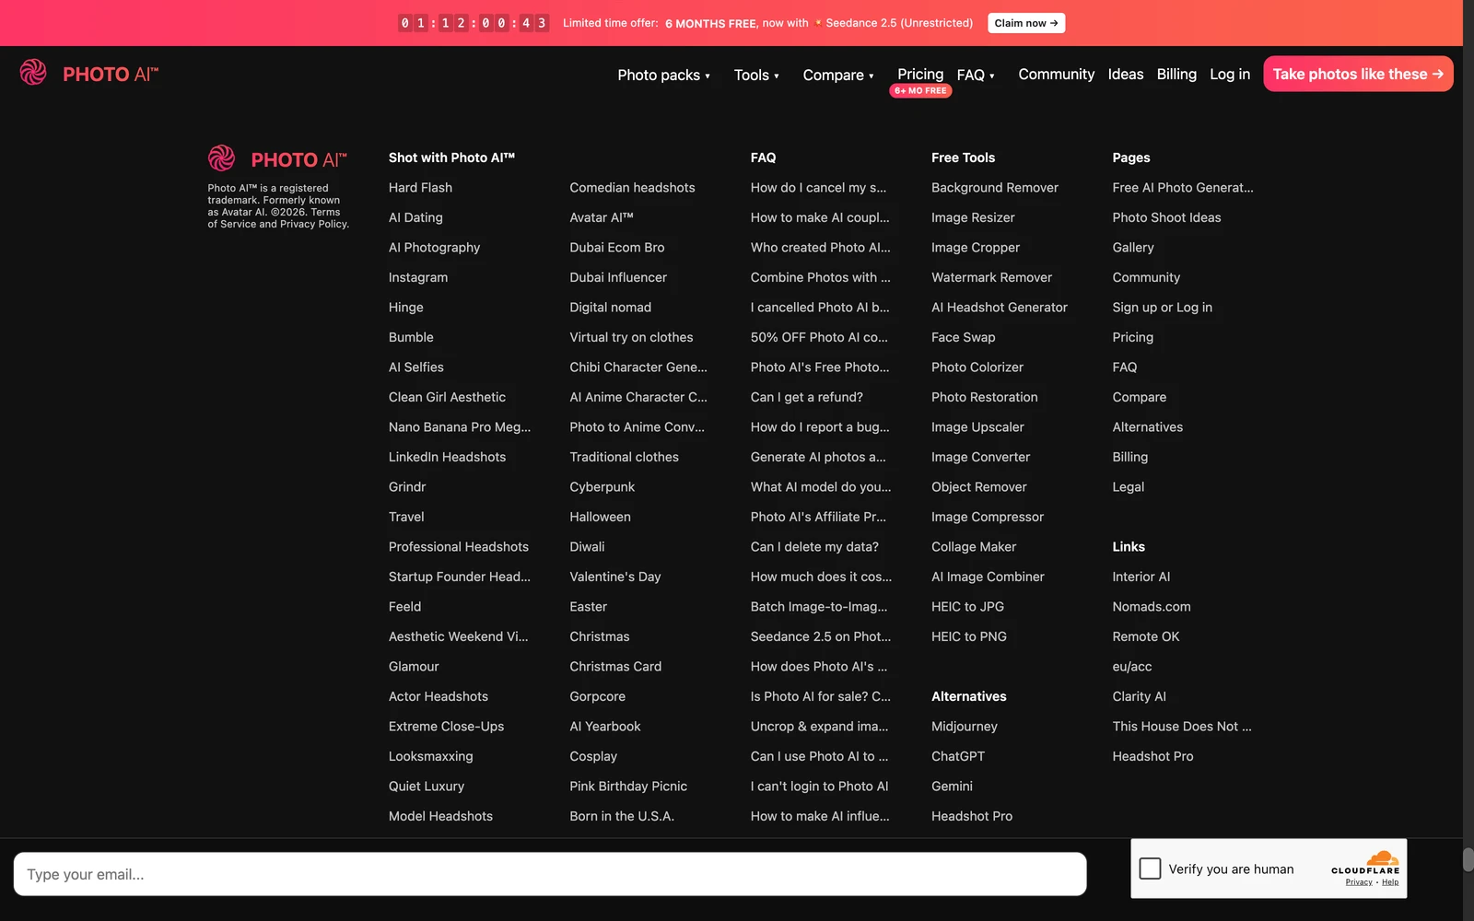Open the AI Dating link

click(x=415, y=217)
